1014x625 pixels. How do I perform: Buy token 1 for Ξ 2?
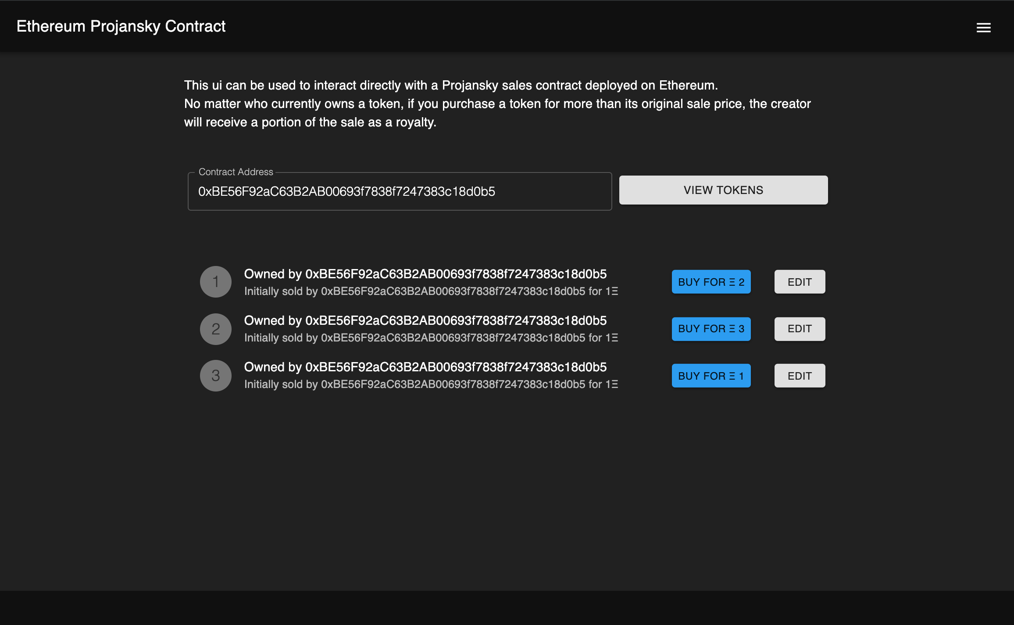coord(711,282)
